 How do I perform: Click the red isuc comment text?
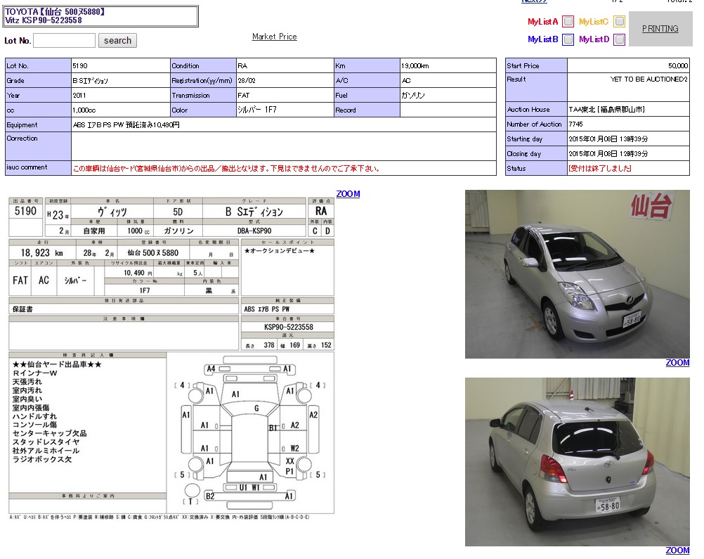click(226, 169)
